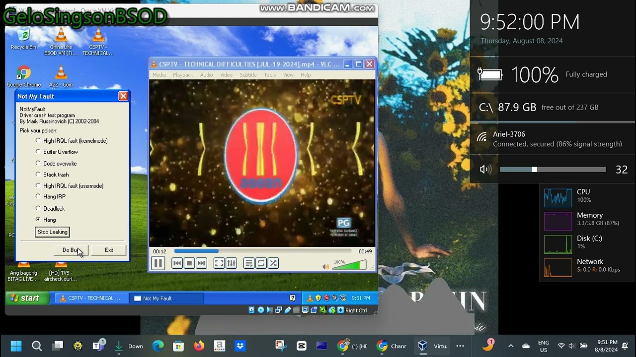Image resolution: width=636 pixels, height=357 pixels.
Task: Adjust the sidebar system volume slider
Action: click(x=553, y=170)
